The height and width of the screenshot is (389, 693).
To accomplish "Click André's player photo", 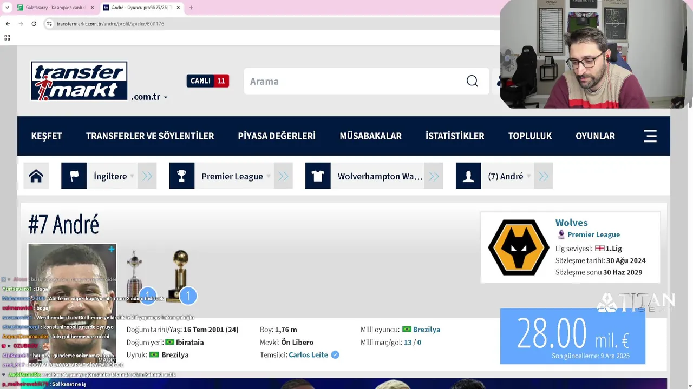I will [72, 303].
